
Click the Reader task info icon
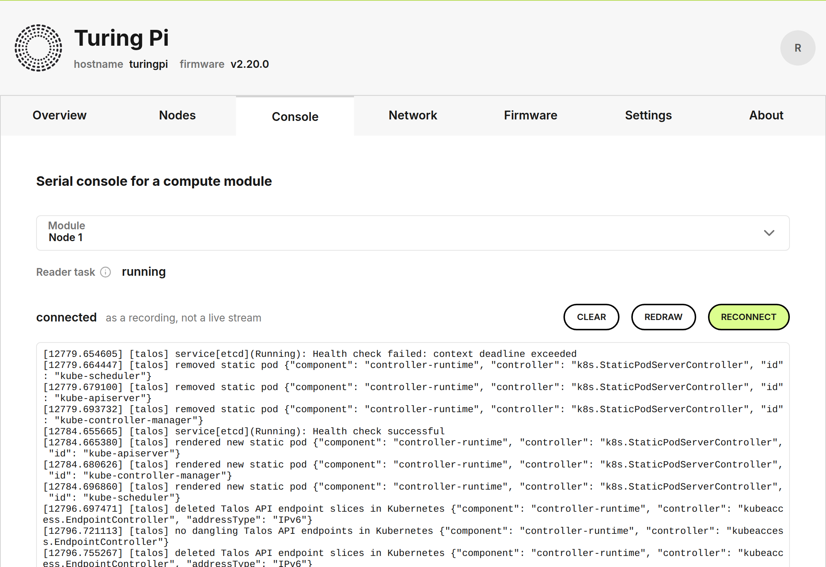[x=105, y=272]
